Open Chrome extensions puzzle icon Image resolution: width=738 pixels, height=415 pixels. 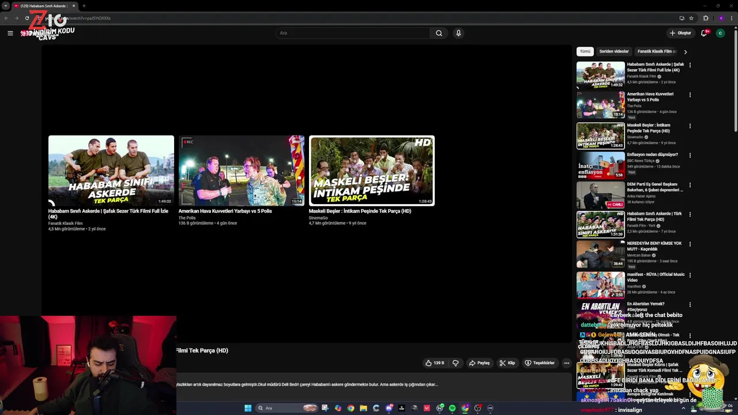[x=706, y=18]
